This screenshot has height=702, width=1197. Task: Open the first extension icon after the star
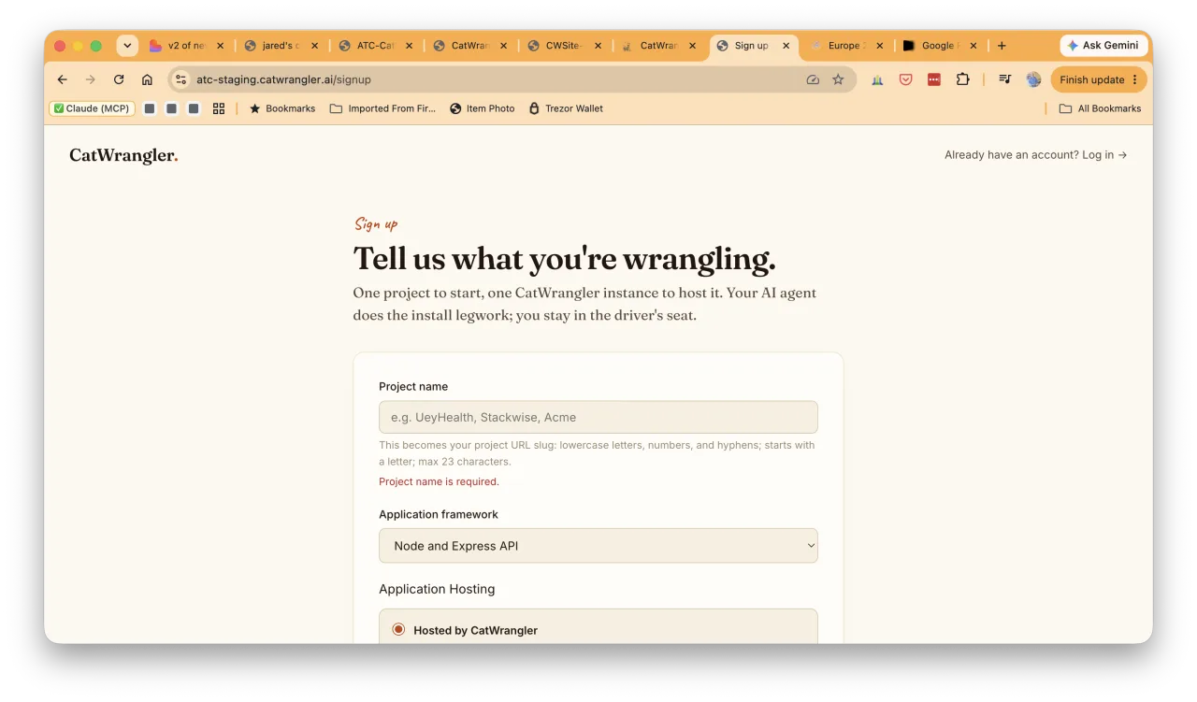click(x=877, y=79)
